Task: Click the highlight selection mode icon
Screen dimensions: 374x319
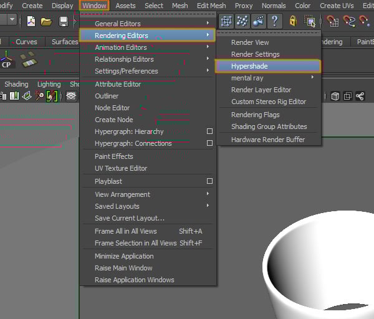Action: pos(310,21)
